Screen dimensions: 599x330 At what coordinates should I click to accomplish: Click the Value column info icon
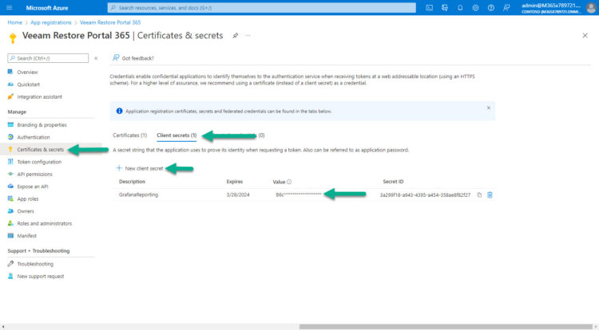(x=289, y=182)
